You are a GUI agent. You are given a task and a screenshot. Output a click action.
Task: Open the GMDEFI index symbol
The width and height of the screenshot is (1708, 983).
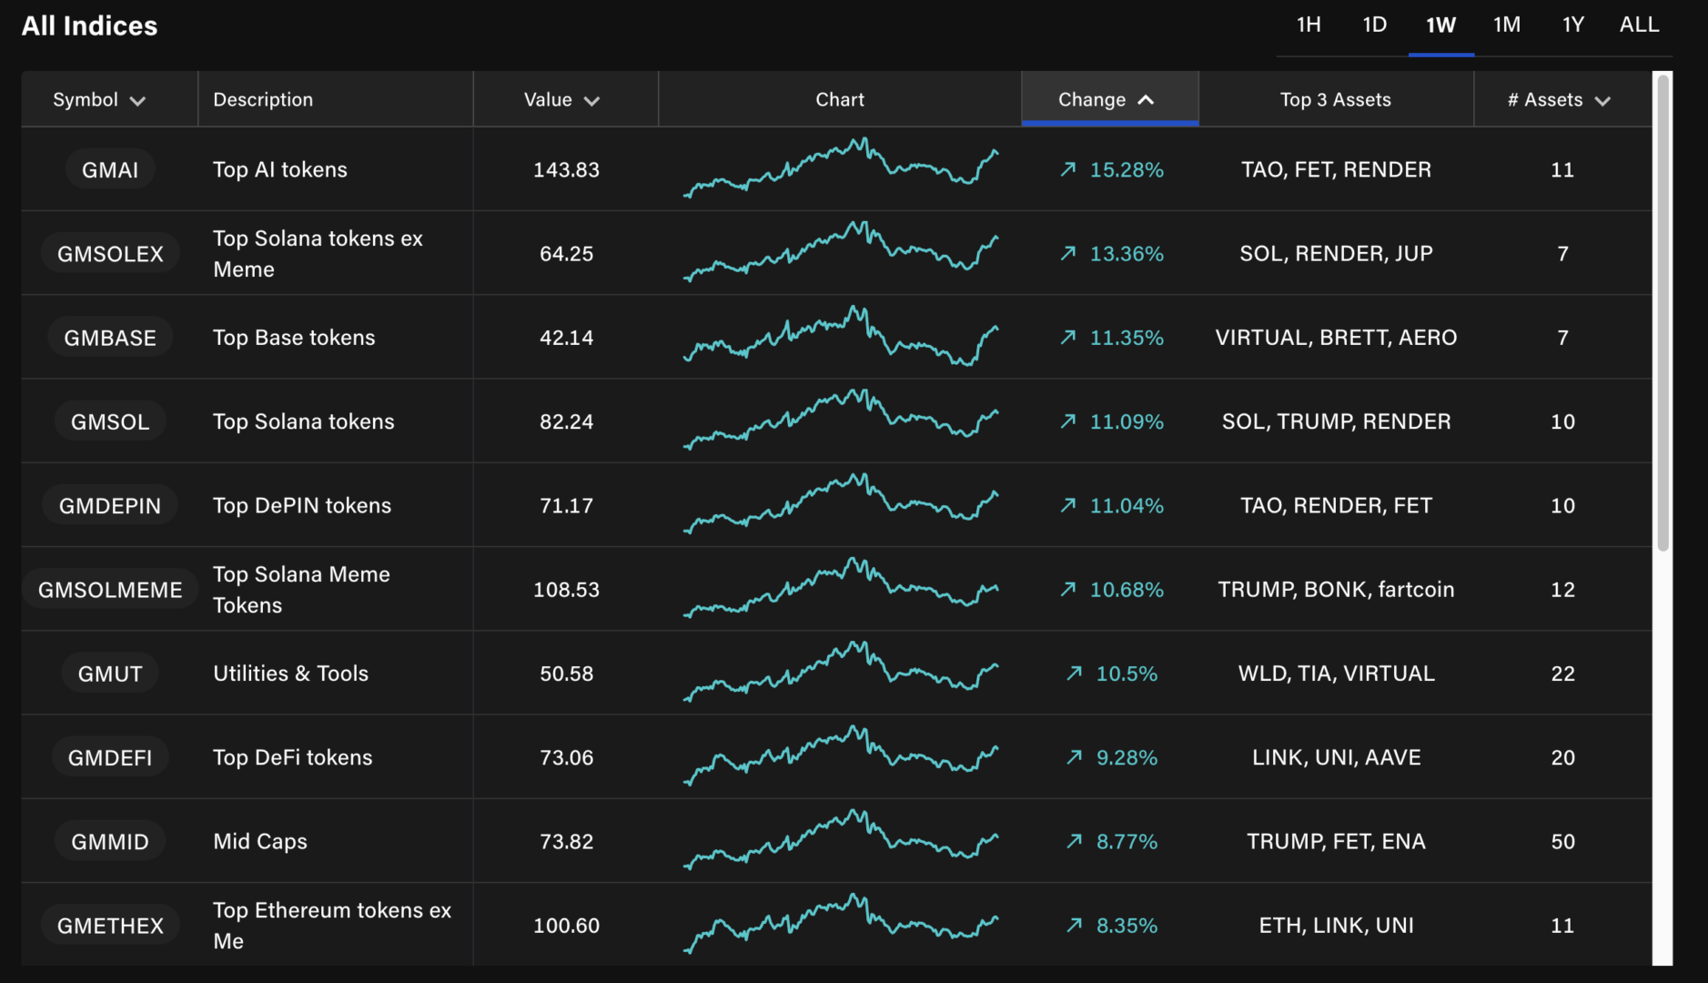[x=110, y=757]
